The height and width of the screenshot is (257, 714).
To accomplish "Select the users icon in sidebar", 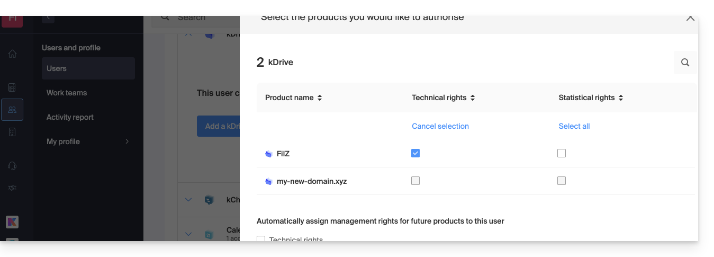I will pos(12,110).
